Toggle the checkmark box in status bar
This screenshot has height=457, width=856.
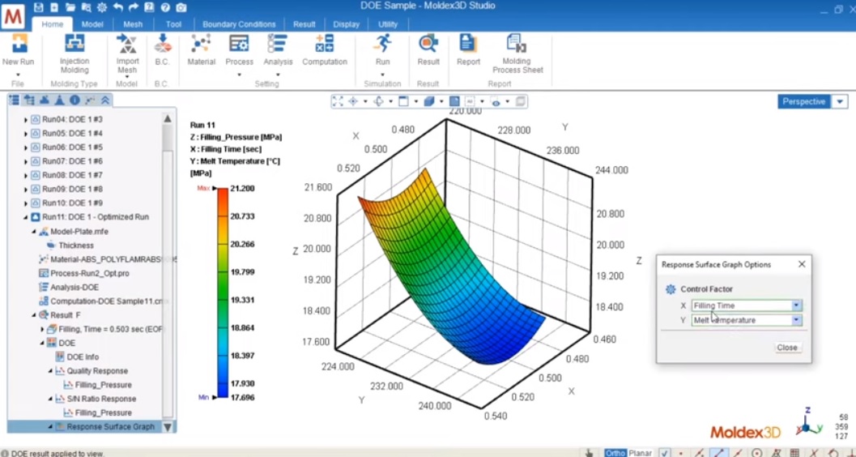[x=664, y=453]
